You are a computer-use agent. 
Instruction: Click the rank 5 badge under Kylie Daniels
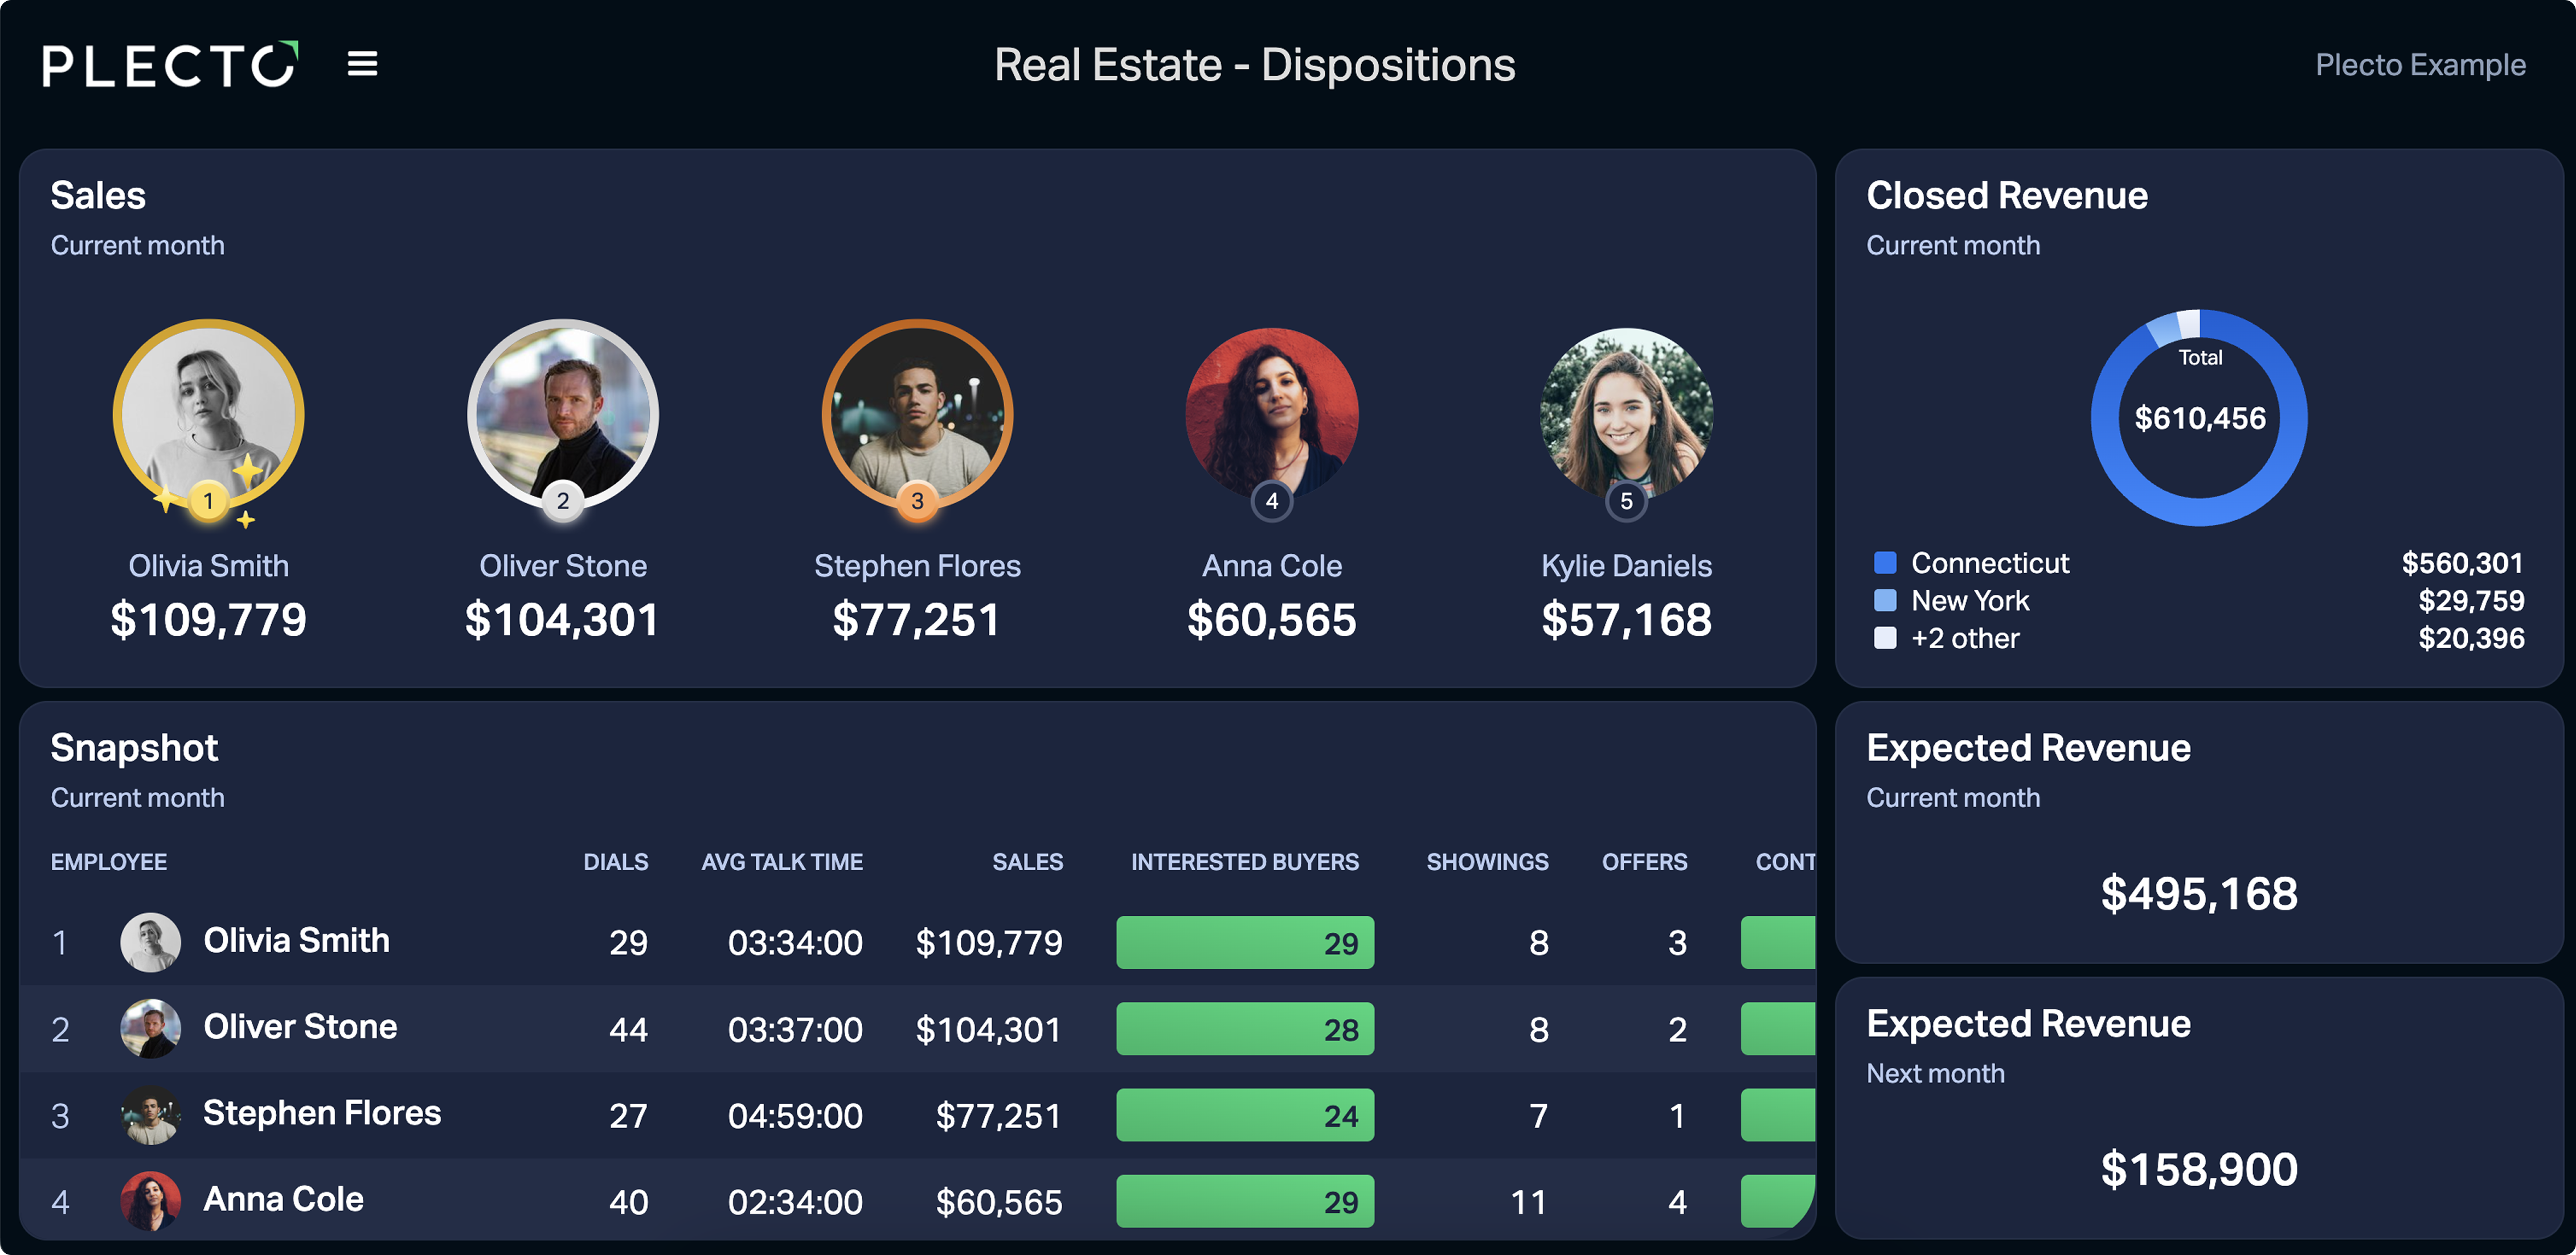[x=1626, y=501]
